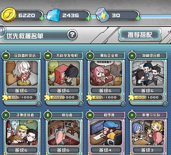
Task: Toggle green indicator on 修仙者 card
Action: point(48,115)
